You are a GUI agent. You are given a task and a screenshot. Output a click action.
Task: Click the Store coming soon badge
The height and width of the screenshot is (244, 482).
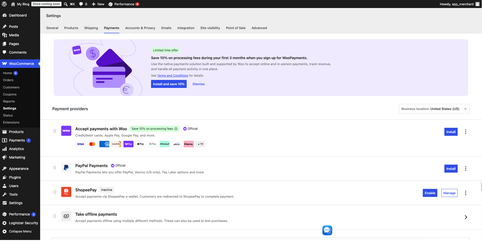pyautogui.click(x=46, y=4)
